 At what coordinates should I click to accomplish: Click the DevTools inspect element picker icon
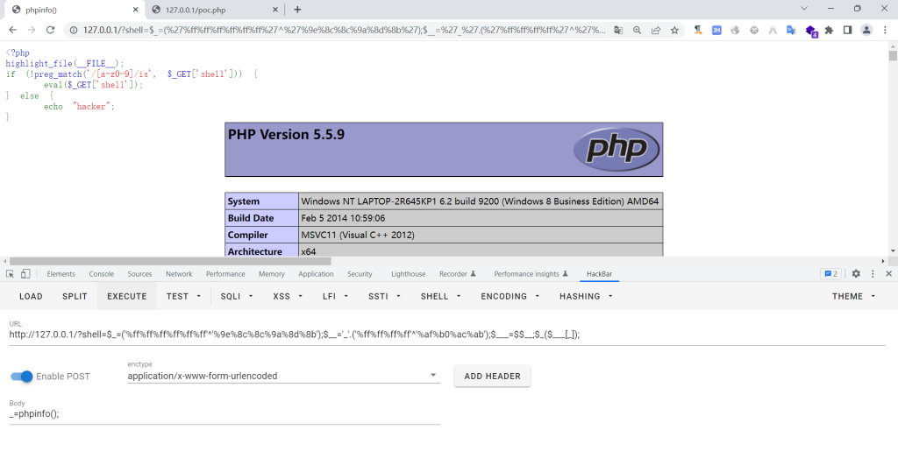point(10,274)
